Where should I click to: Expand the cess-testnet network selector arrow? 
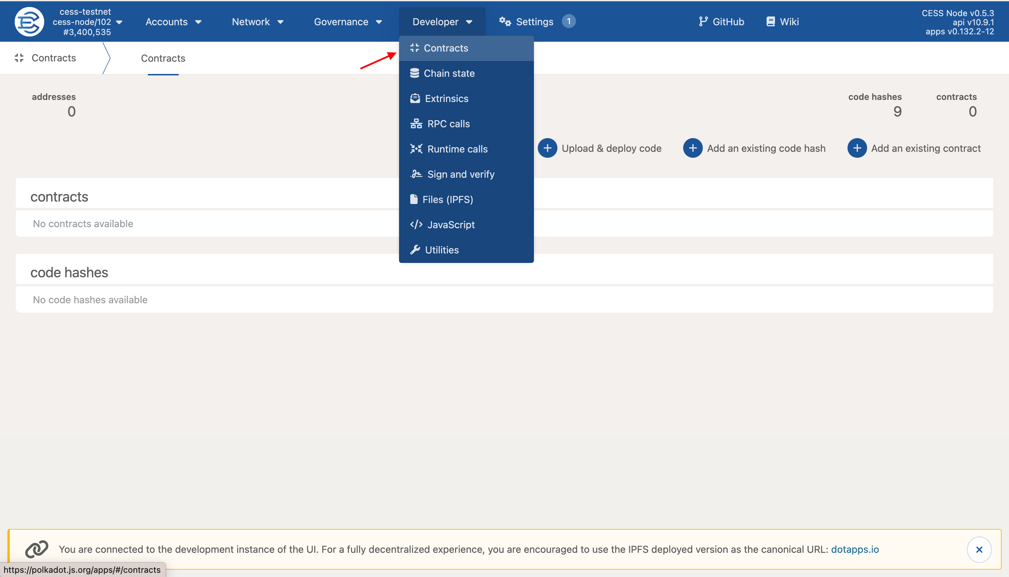(119, 22)
